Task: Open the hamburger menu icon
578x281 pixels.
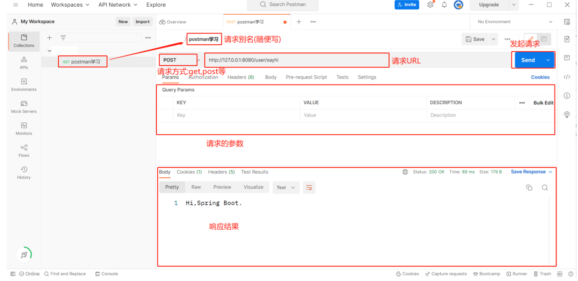Action: (x=15, y=5)
